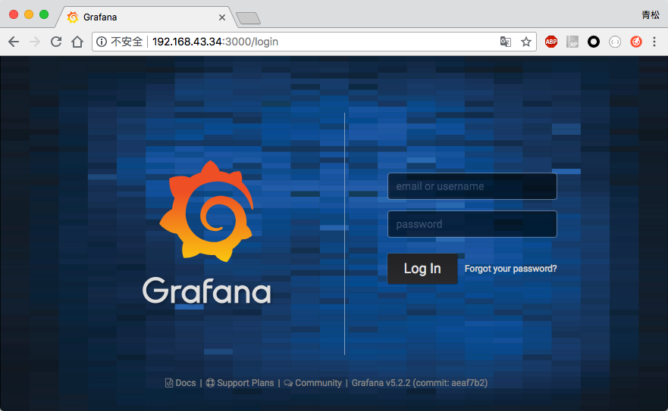Image resolution: width=668 pixels, height=411 pixels.
Task: Click the Grafana v5.2.2 version text
Action: (x=419, y=383)
